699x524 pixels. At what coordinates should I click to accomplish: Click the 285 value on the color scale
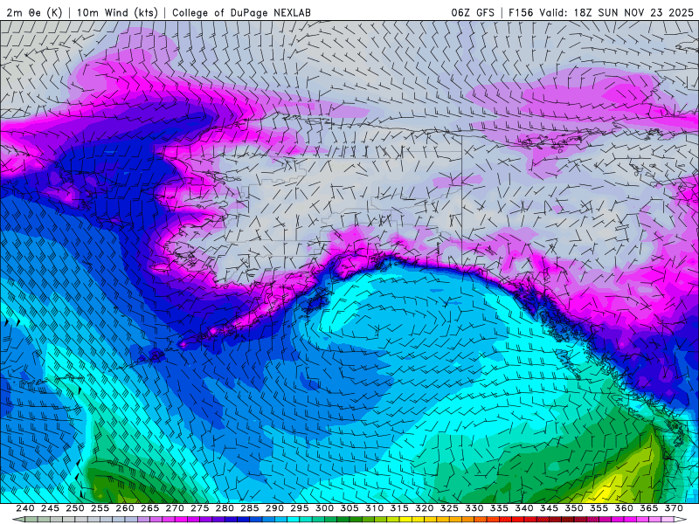click(250, 508)
